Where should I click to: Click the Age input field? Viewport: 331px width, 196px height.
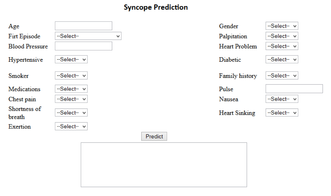[x=83, y=26]
